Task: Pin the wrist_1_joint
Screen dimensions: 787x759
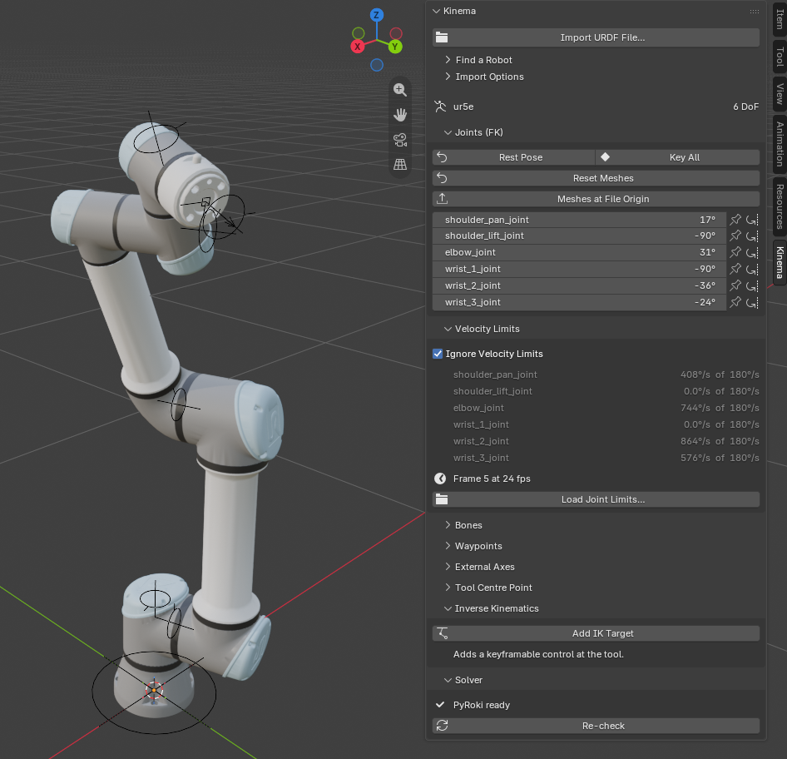Action: (x=735, y=269)
